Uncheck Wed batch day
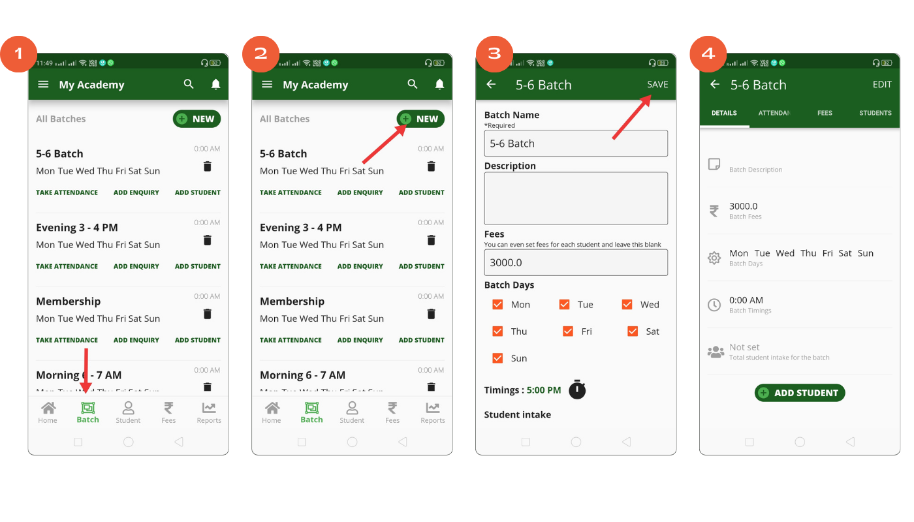 click(627, 305)
